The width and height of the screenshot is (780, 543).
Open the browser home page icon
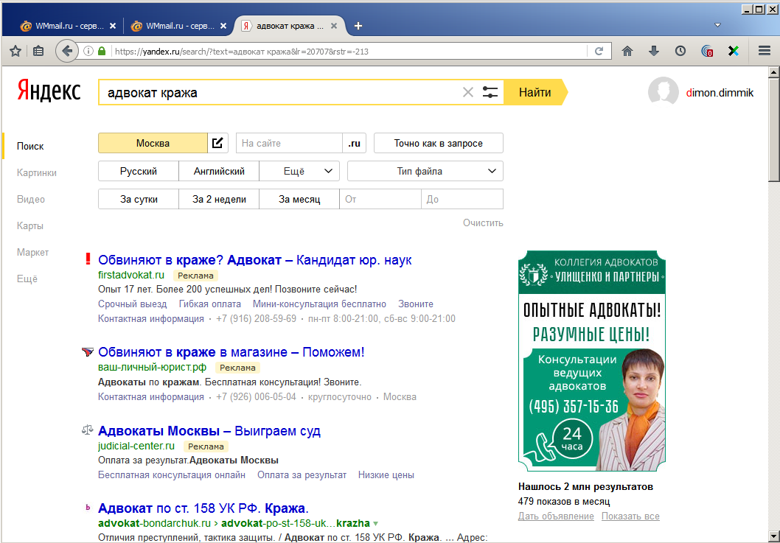coord(627,51)
